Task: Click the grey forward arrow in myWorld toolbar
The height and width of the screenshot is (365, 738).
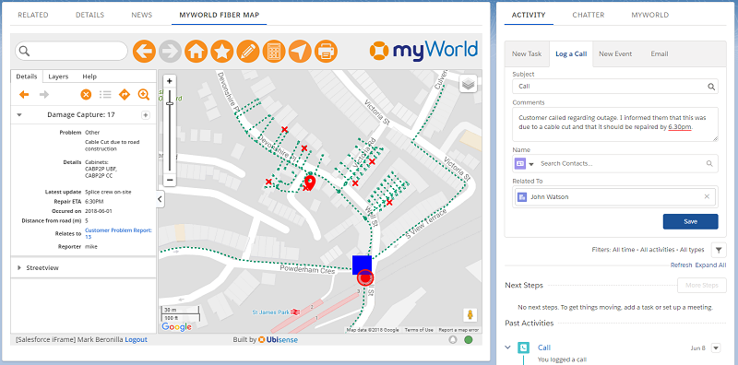Action: 170,52
